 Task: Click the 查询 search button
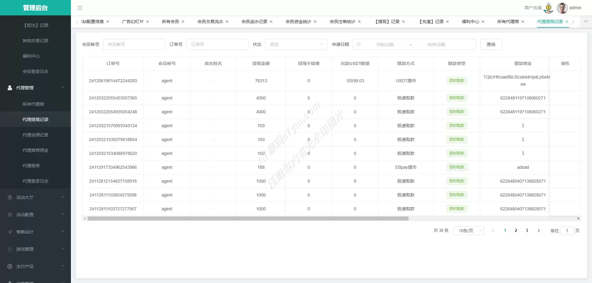click(x=491, y=44)
